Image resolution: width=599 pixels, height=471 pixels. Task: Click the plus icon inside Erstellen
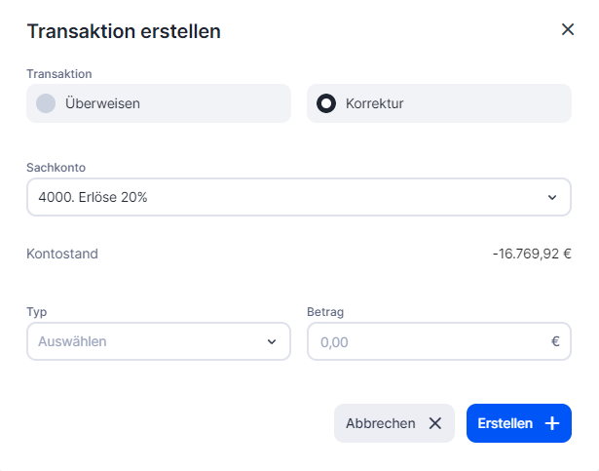[552, 423]
